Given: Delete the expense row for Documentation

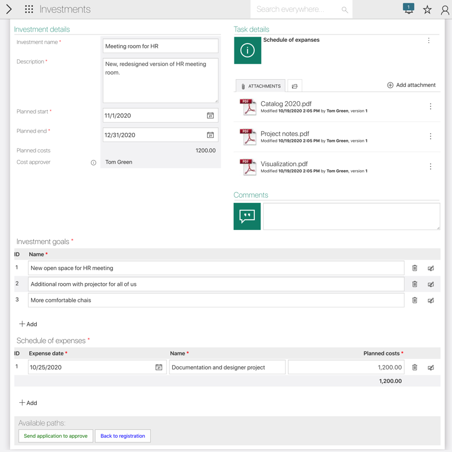Looking at the screenshot, I should click(415, 367).
